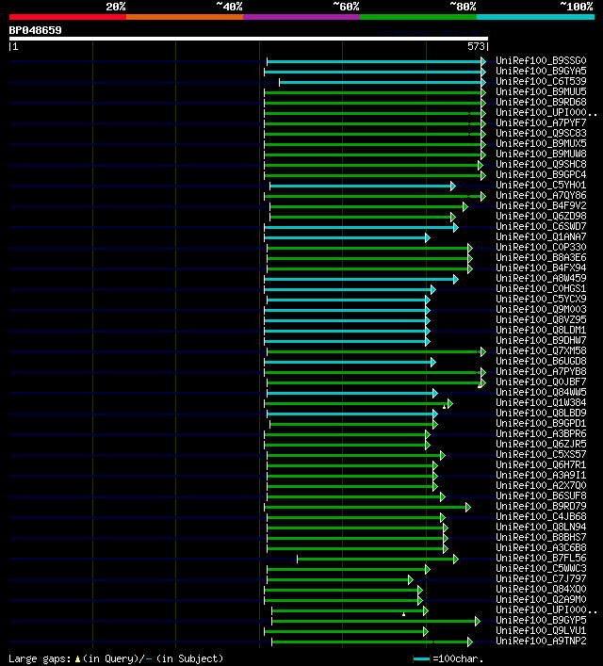Screen dimensions: 603x666
Task: Select the UniRef100_Q8LDM1 label
Action: click(x=541, y=330)
